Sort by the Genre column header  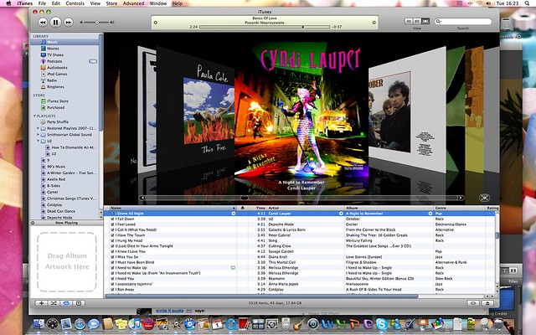[x=460, y=208]
